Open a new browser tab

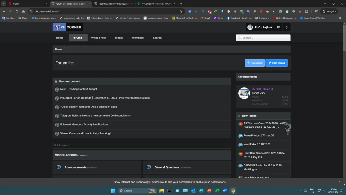coord(181,4)
